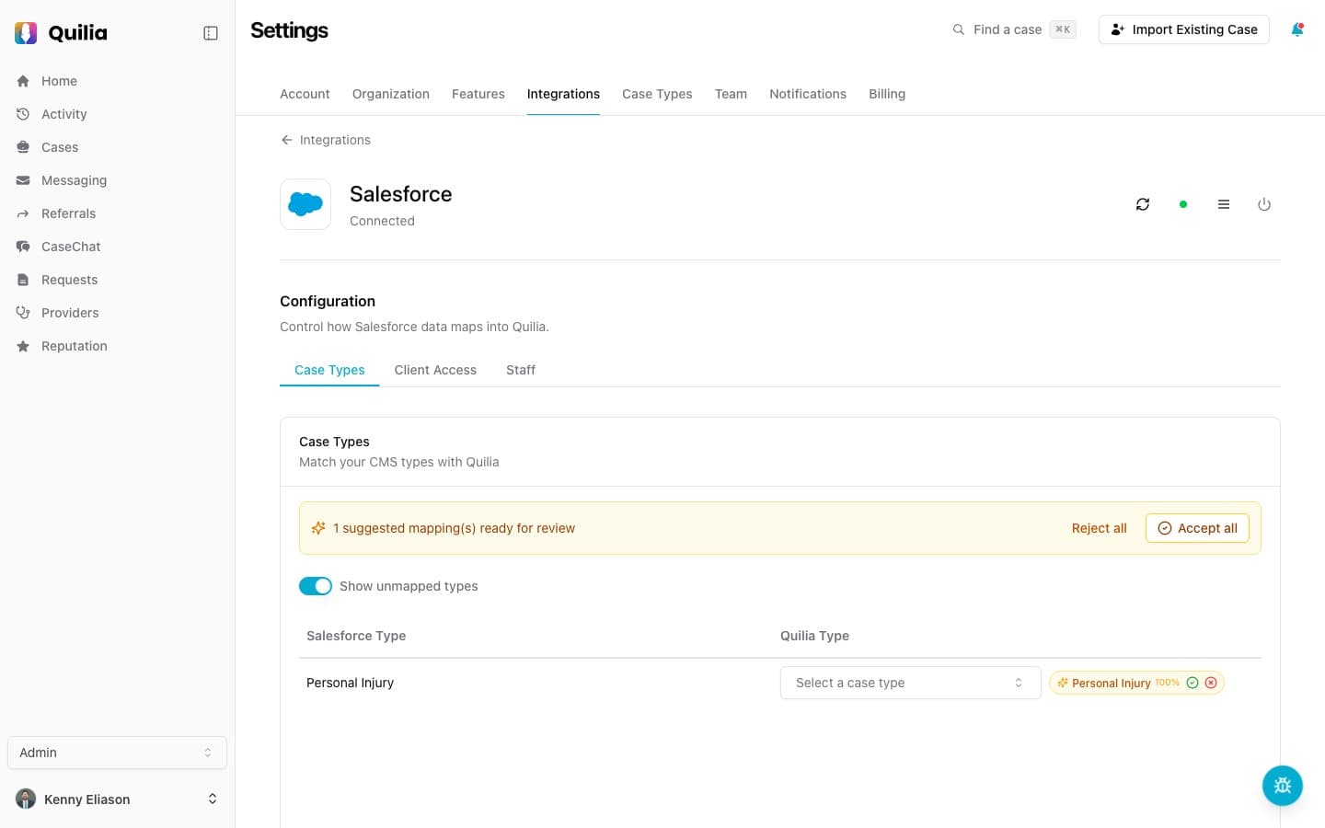Open Cases in the sidebar
Image resolution: width=1325 pixels, height=828 pixels.
pyautogui.click(x=60, y=147)
